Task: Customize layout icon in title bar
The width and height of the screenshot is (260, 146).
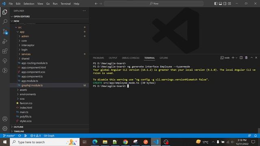Action: click(229, 4)
